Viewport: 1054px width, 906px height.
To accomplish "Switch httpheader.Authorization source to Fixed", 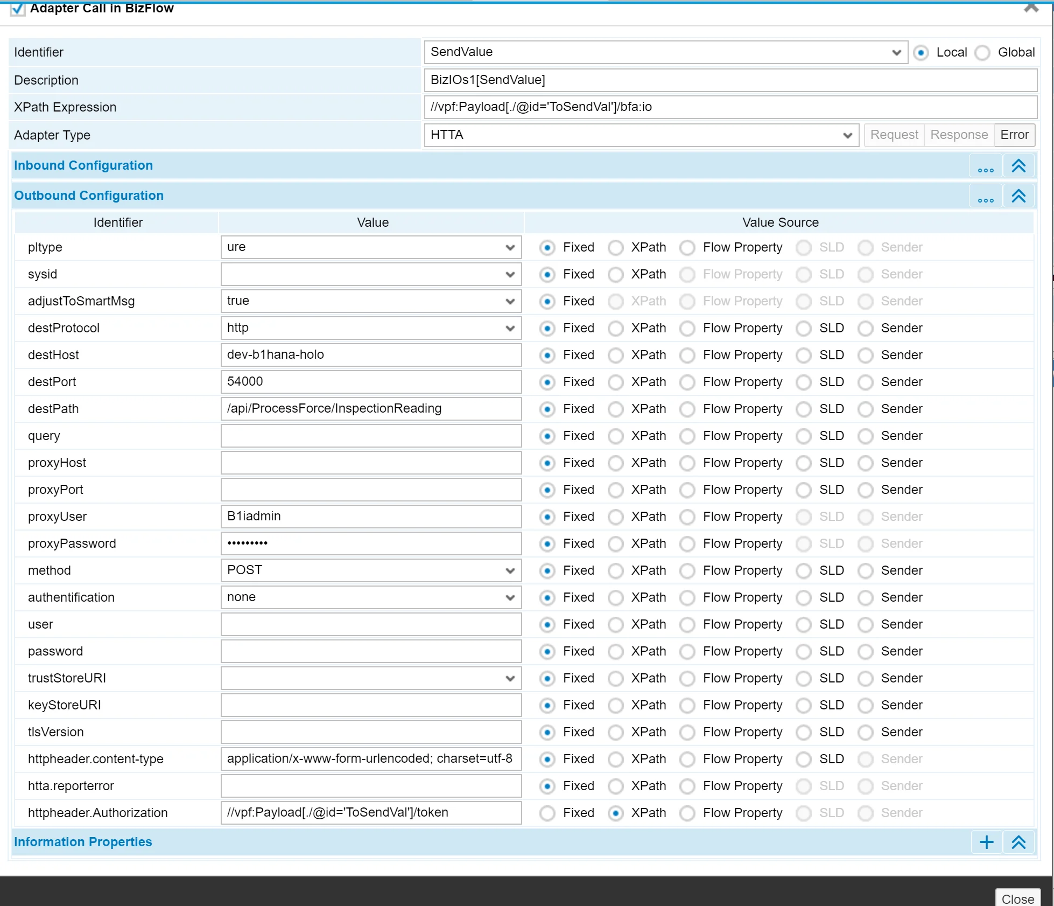I will pyautogui.click(x=547, y=813).
